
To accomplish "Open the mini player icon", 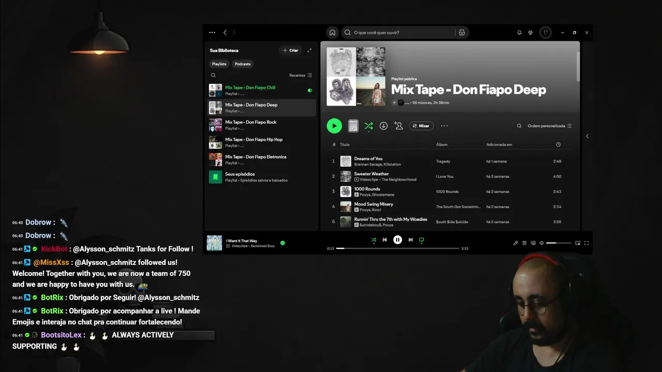I will pos(578,243).
